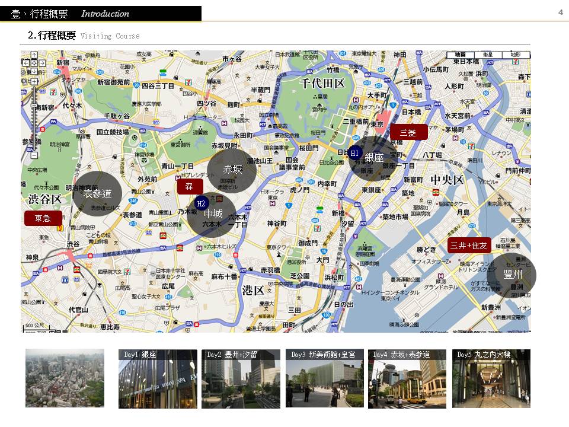Click the red 三井+住友 label

[x=469, y=245]
